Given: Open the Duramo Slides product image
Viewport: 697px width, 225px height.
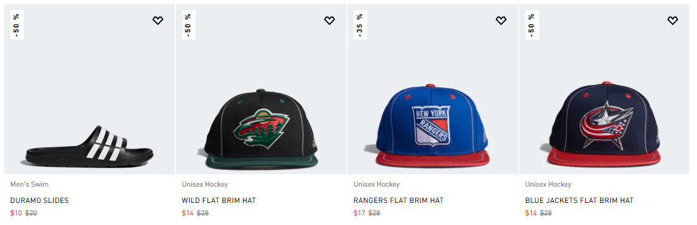Looking at the screenshot, I should (89, 89).
